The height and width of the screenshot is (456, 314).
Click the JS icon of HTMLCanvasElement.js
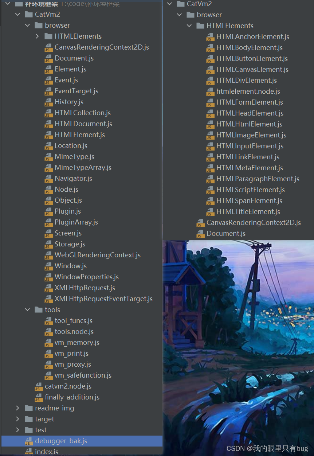pos(210,70)
